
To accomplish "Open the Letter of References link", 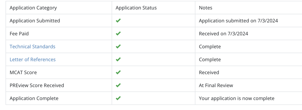I will coord(32,60).
